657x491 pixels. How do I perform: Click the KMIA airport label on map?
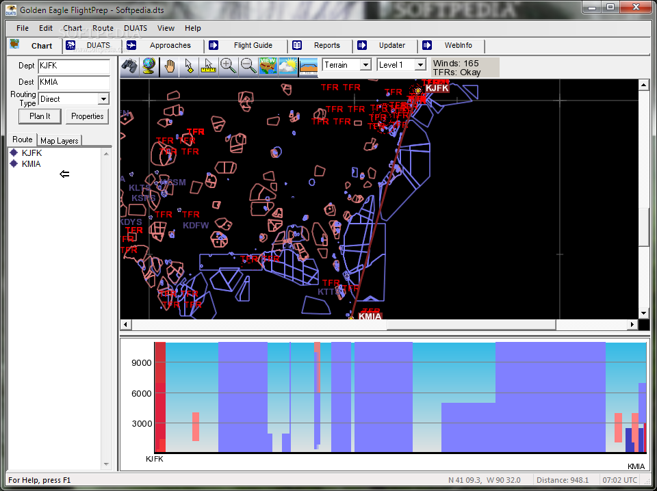pyautogui.click(x=370, y=317)
